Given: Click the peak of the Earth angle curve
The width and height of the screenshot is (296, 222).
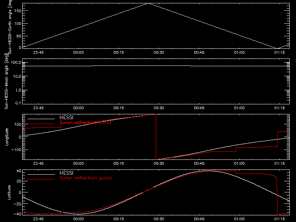Looking at the screenshot, I should pos(149,3).
